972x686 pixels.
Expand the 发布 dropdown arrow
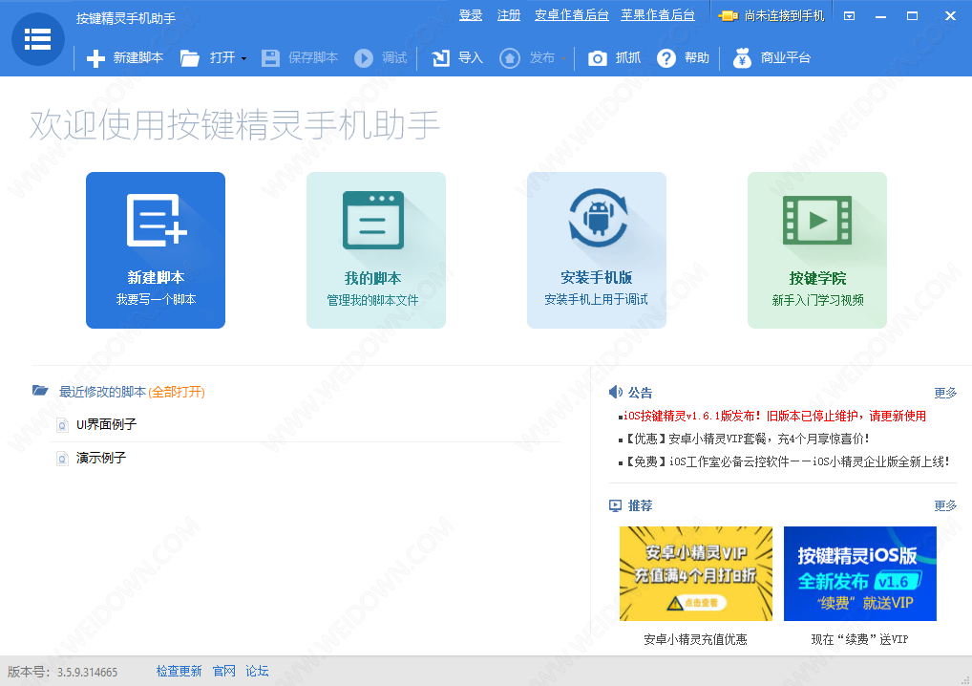click(563, 59)
